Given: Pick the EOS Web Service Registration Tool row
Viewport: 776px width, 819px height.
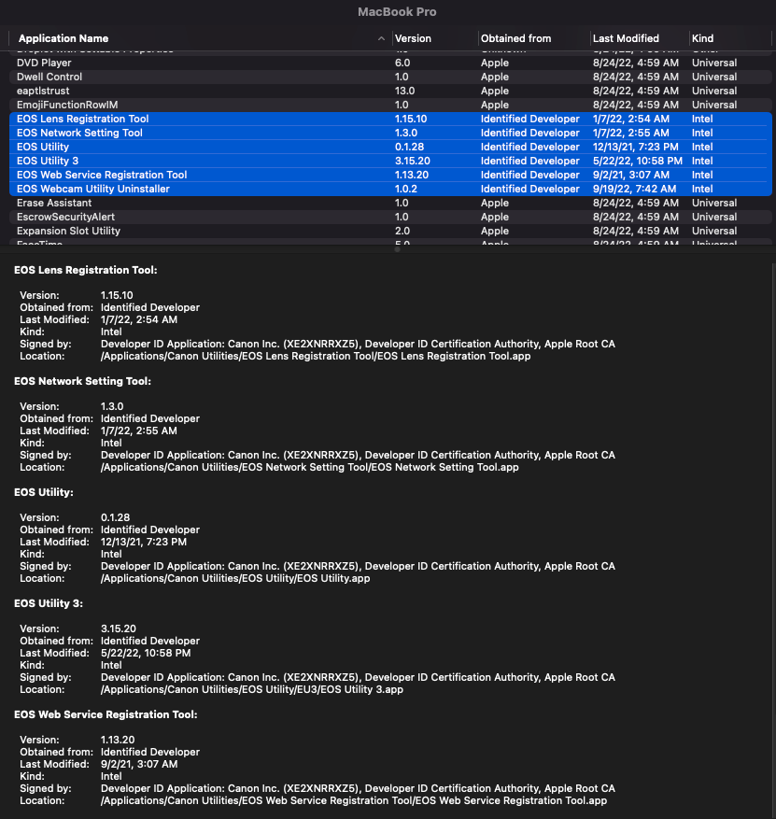Looking at the screenshot, I should (x=102, y=175).
